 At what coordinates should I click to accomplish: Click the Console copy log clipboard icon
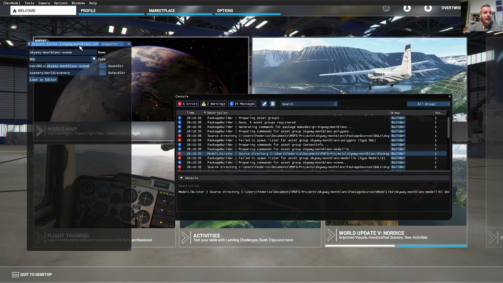[273, 104]
